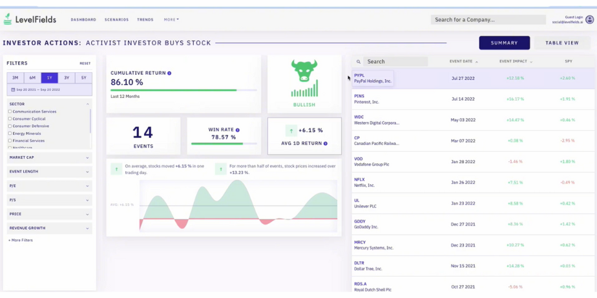Click the UL Unilever PLC row
The width and height of the screenshot is (597, 298).
pyautogui.click(x=473, y=203)
